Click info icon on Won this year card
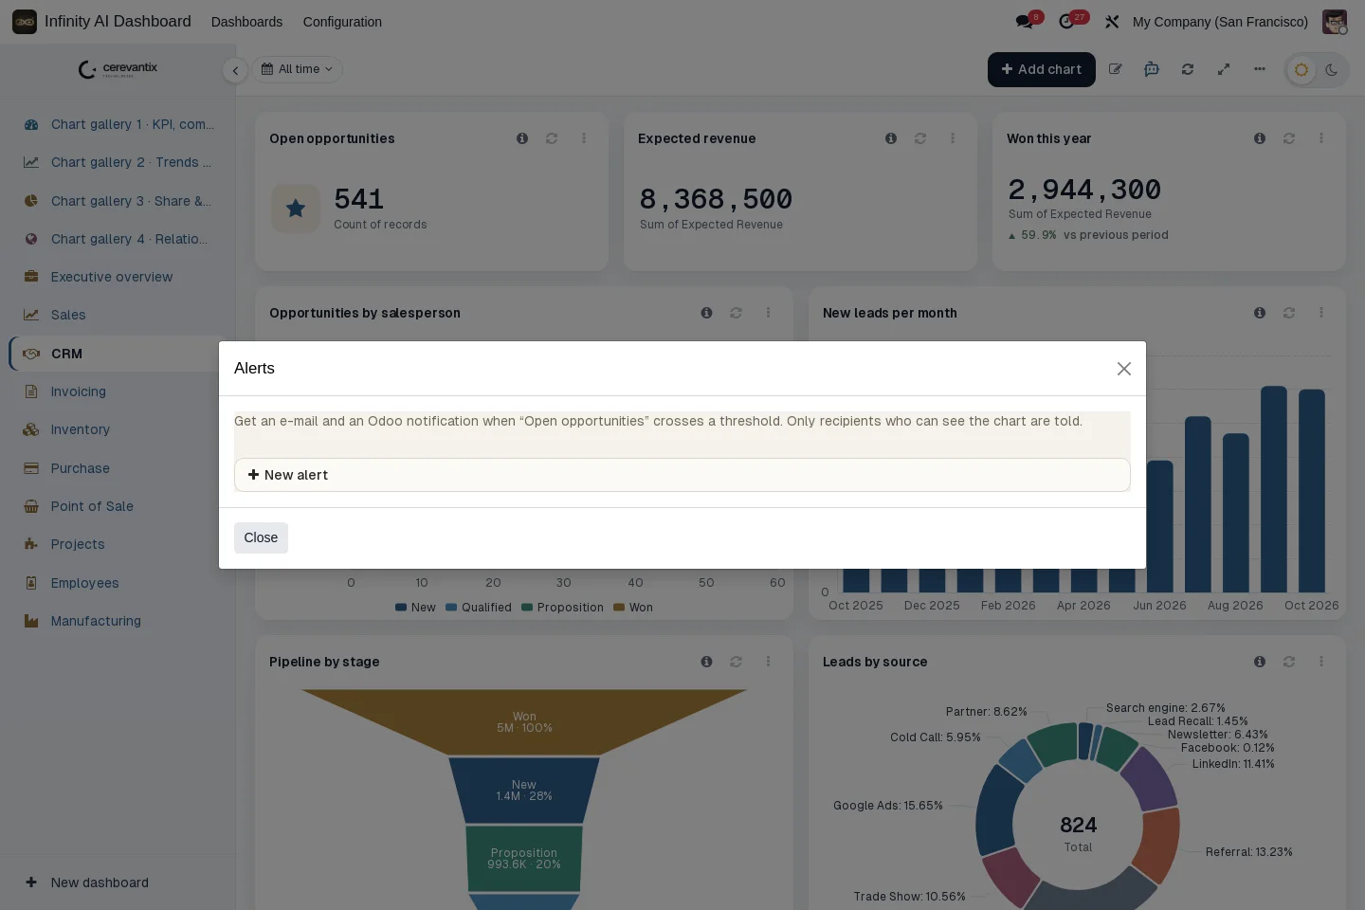Viewport: 1365px width, 910px height. [1260, 138]
